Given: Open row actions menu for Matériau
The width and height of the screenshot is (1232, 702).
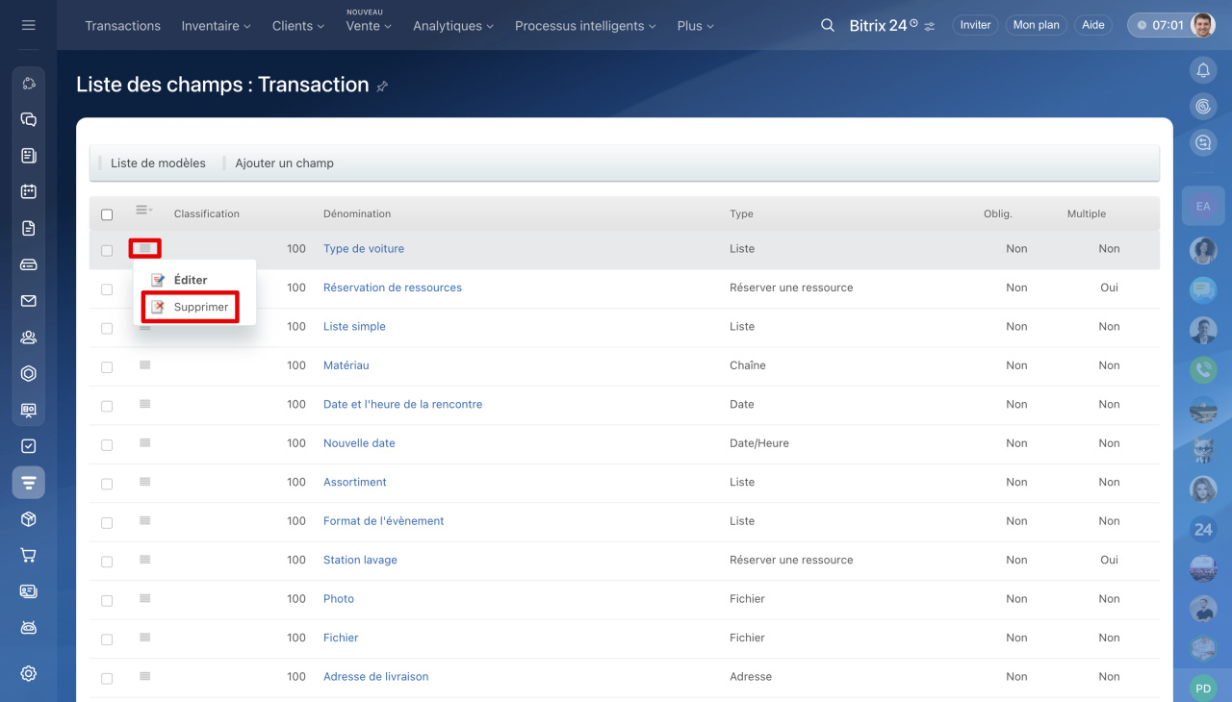Looking at the screenshot, I should [x=144, y=365].
